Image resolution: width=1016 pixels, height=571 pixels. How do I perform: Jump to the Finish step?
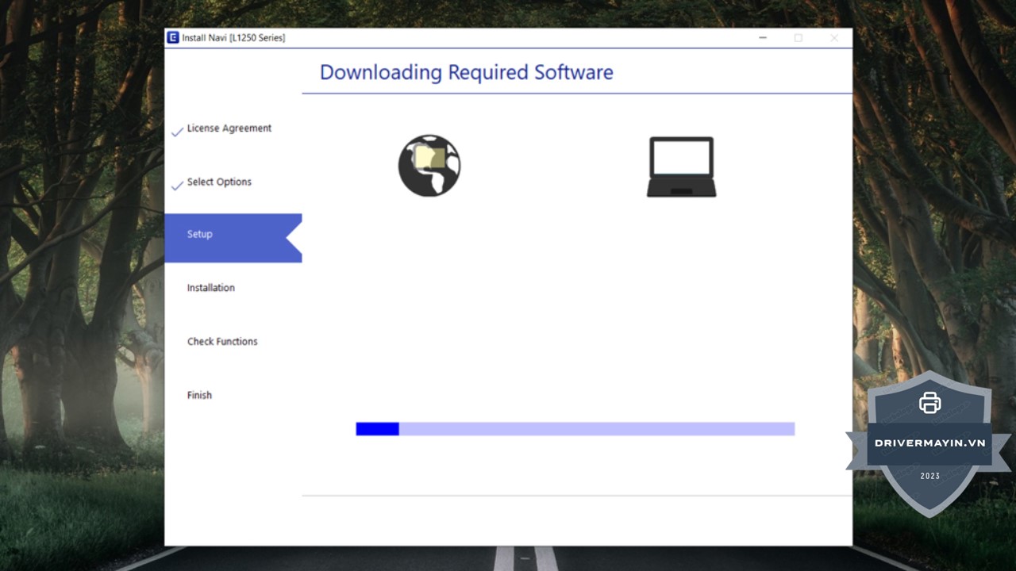coord(199,395)
